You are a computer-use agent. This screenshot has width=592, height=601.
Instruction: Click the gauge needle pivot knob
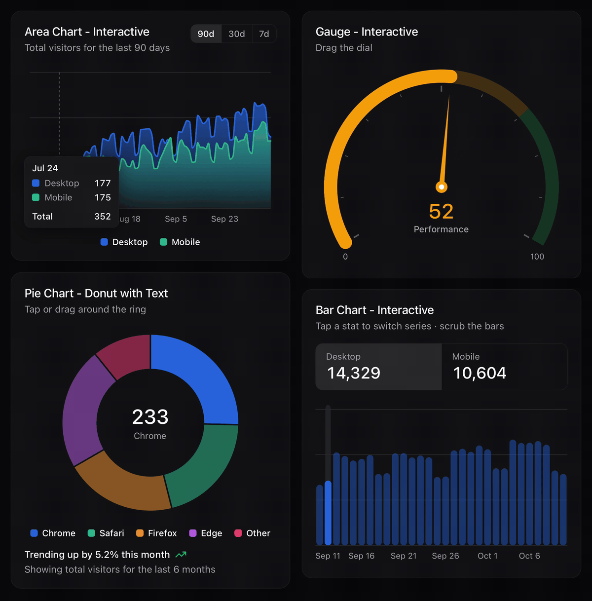point(442,187)
